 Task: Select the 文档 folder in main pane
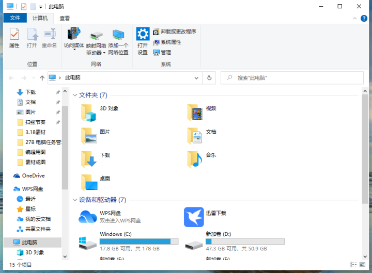click(194, 136)
